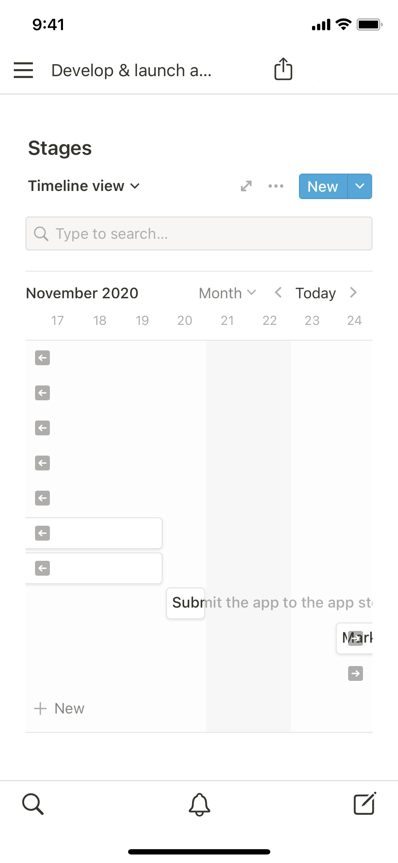The width and height of the screenshot is (398, 863).
Task: Tap the share page icon
Action: [x=283, y=69]
